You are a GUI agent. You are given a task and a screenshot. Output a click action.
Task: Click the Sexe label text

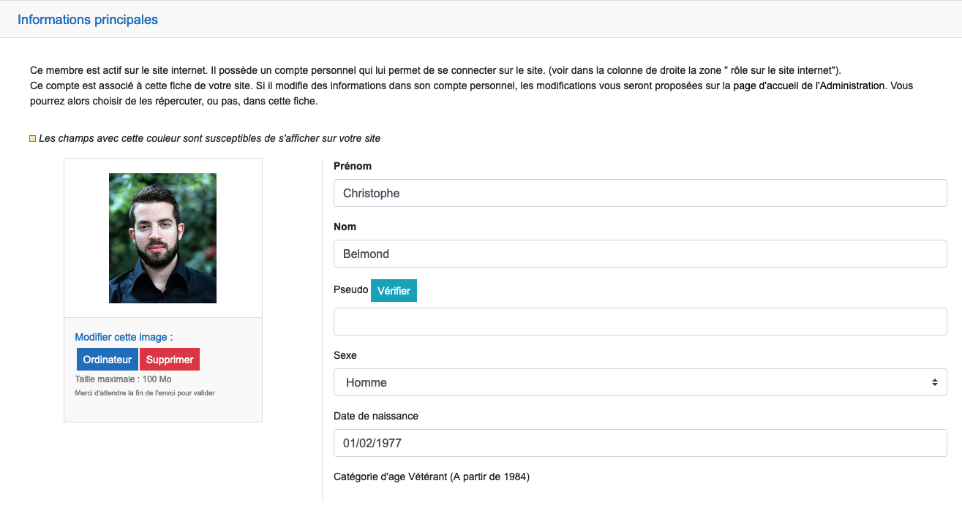(345, 355)
